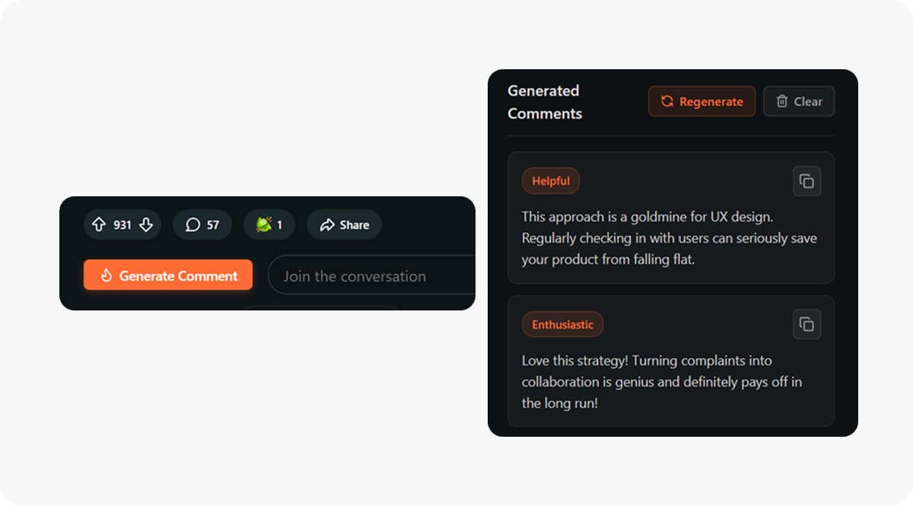Viewport: 913px width, 506px height.
Task: Copy the Enthusiastic comment using its copy icon
Action: point(807,324)
